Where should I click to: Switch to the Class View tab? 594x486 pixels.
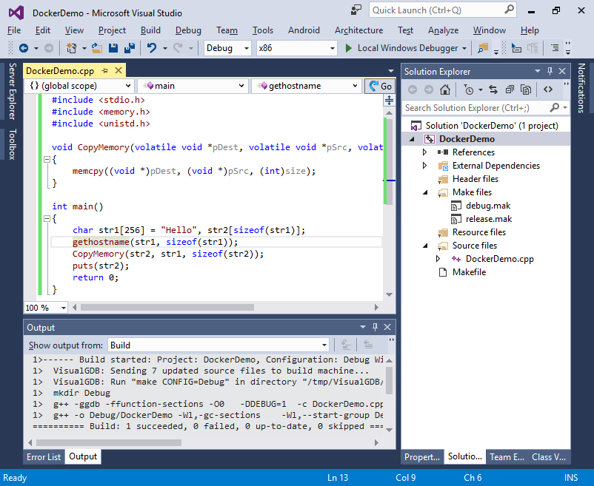click(x=549, y=457)
